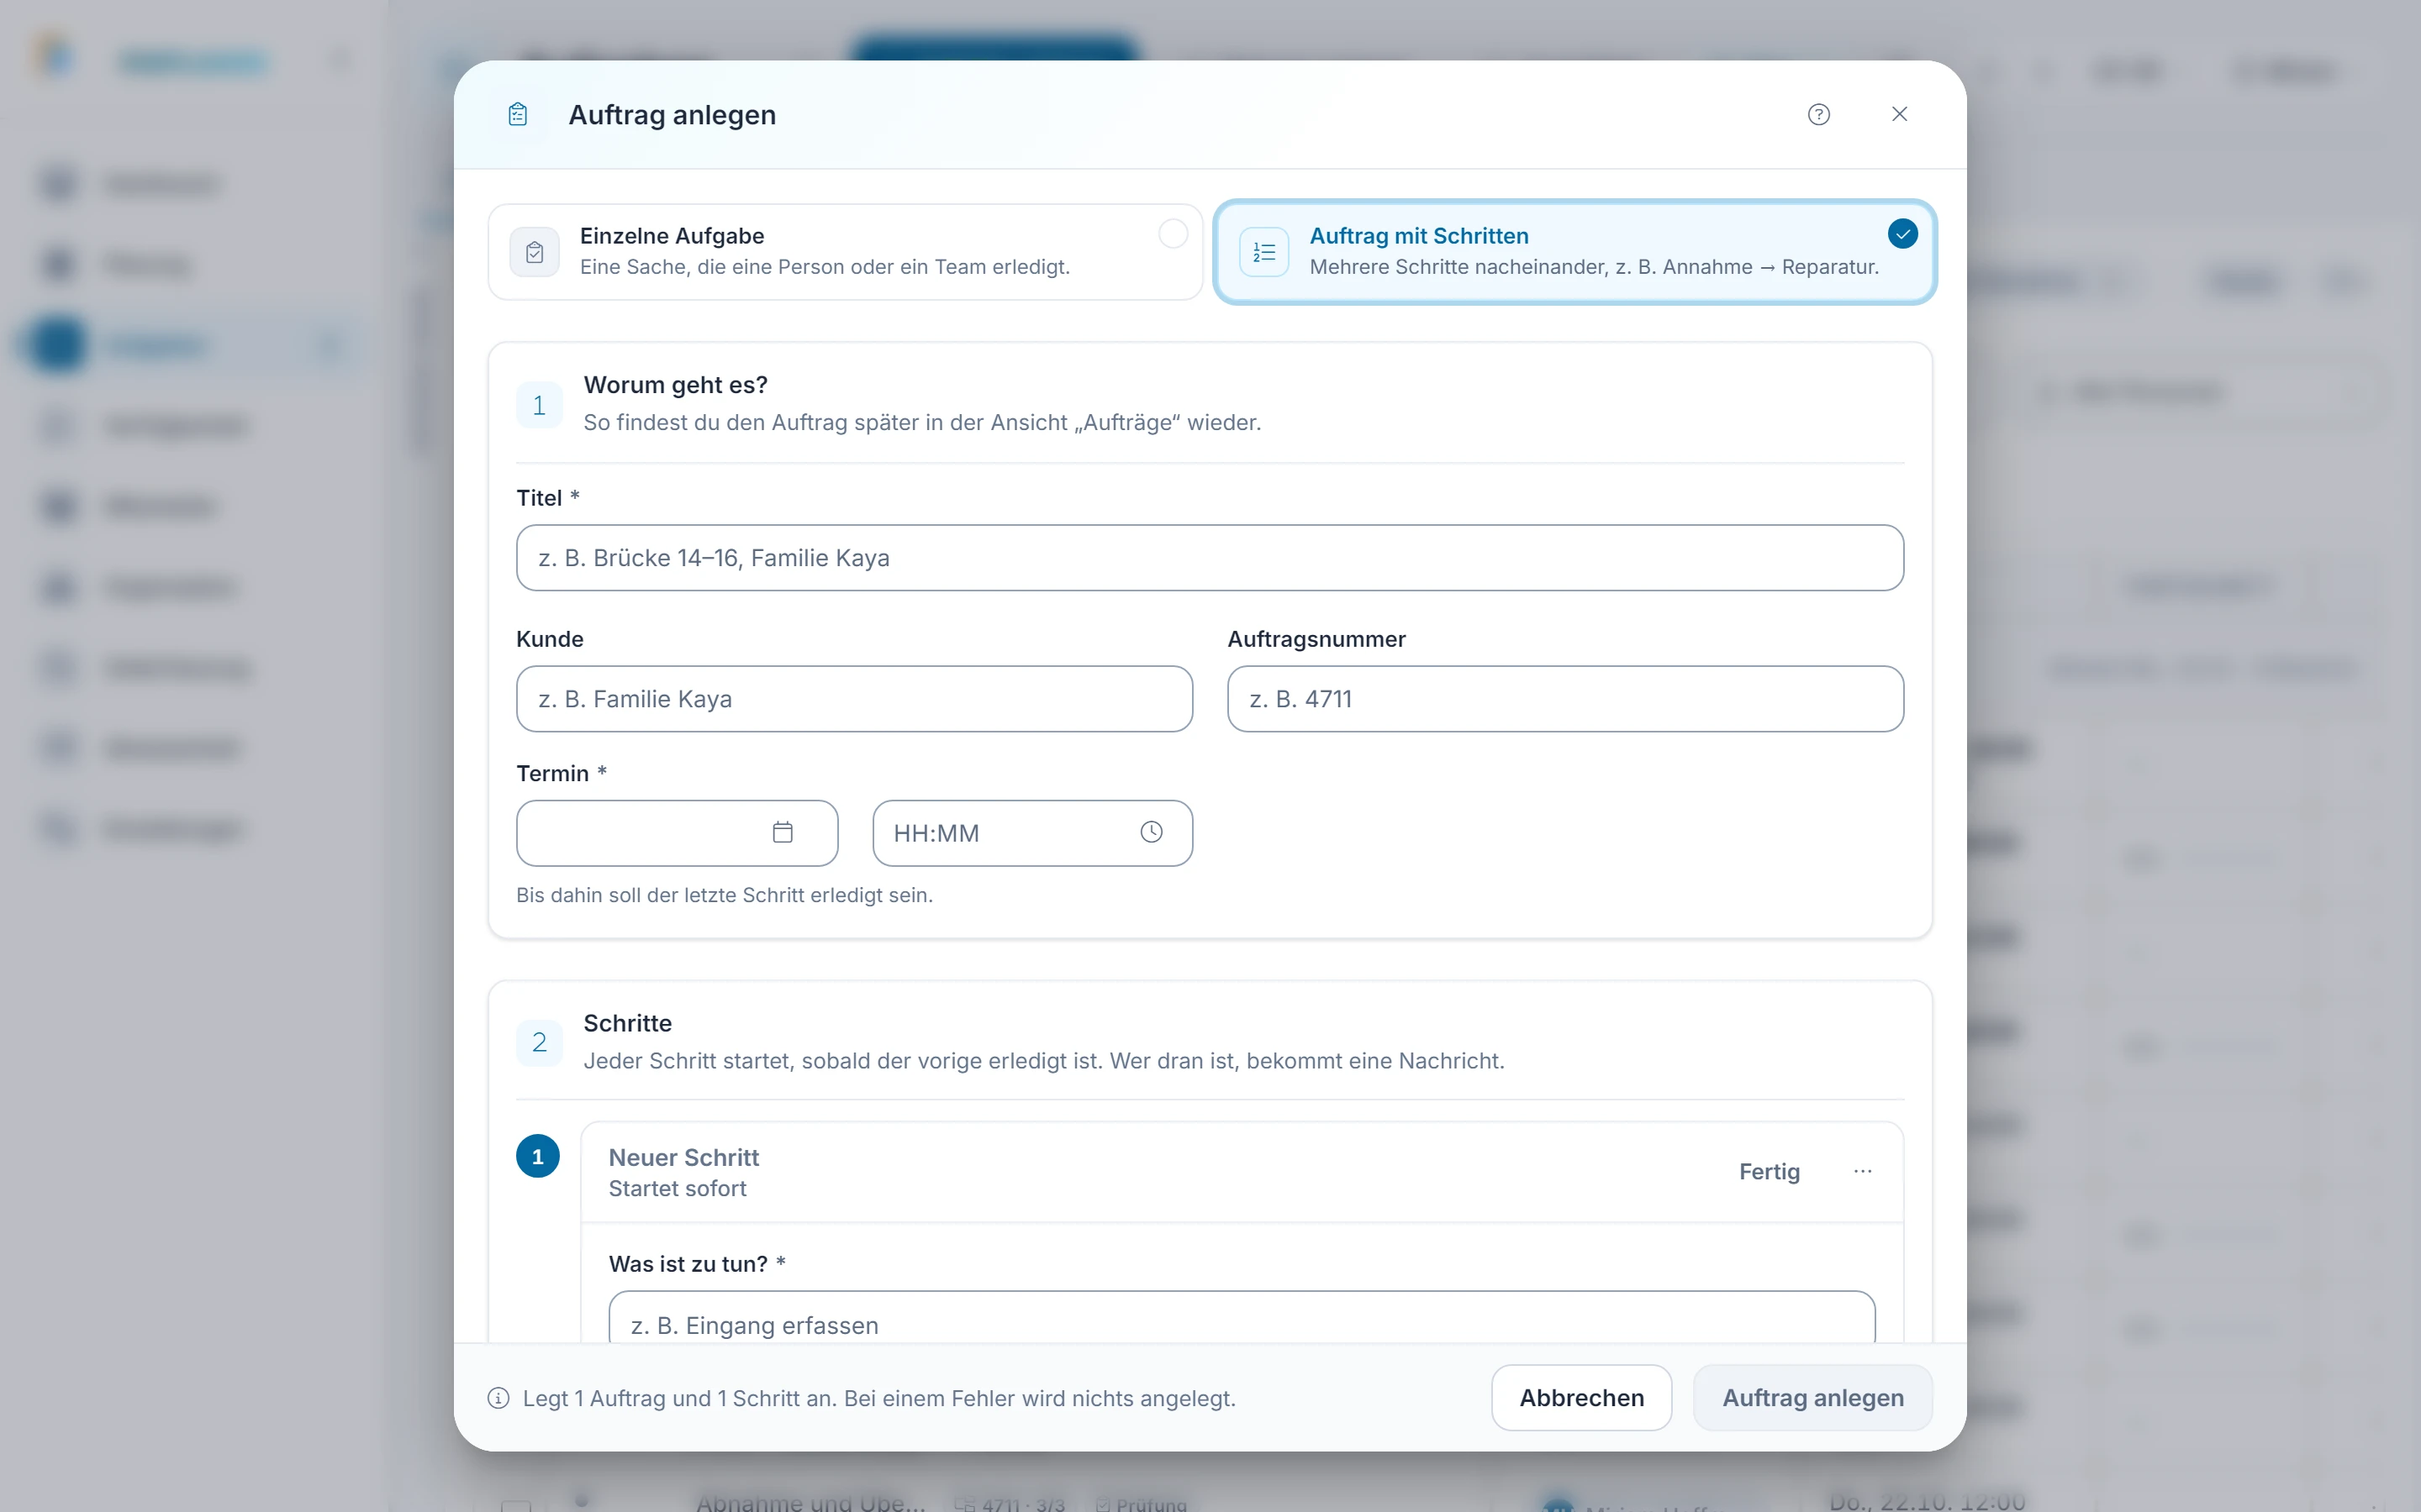The width and height of the screenshot is (2421, 1512).
Task: Click step badge 1 beside Neuer Schritt
Action: point(538,1156)
